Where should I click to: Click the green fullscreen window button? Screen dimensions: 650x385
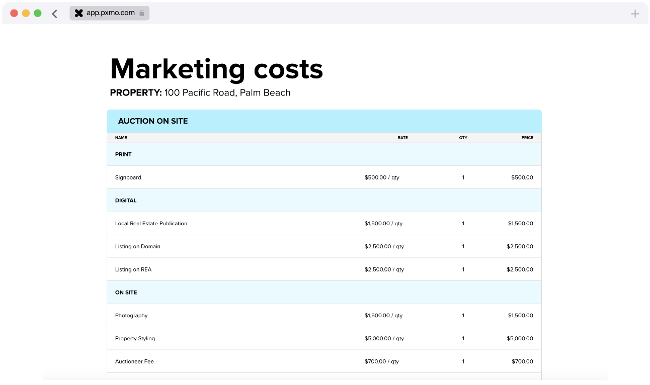pyautogui.click(x=38, y=13)
